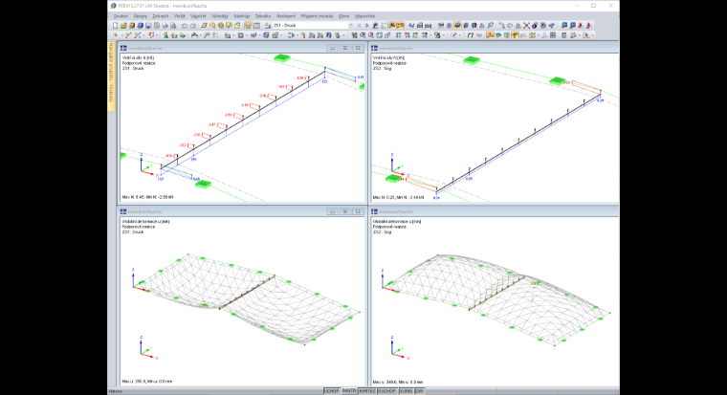Open the Nápověda menu
The height and width of the screenshot is (395, 727).
tap(364, 15)
